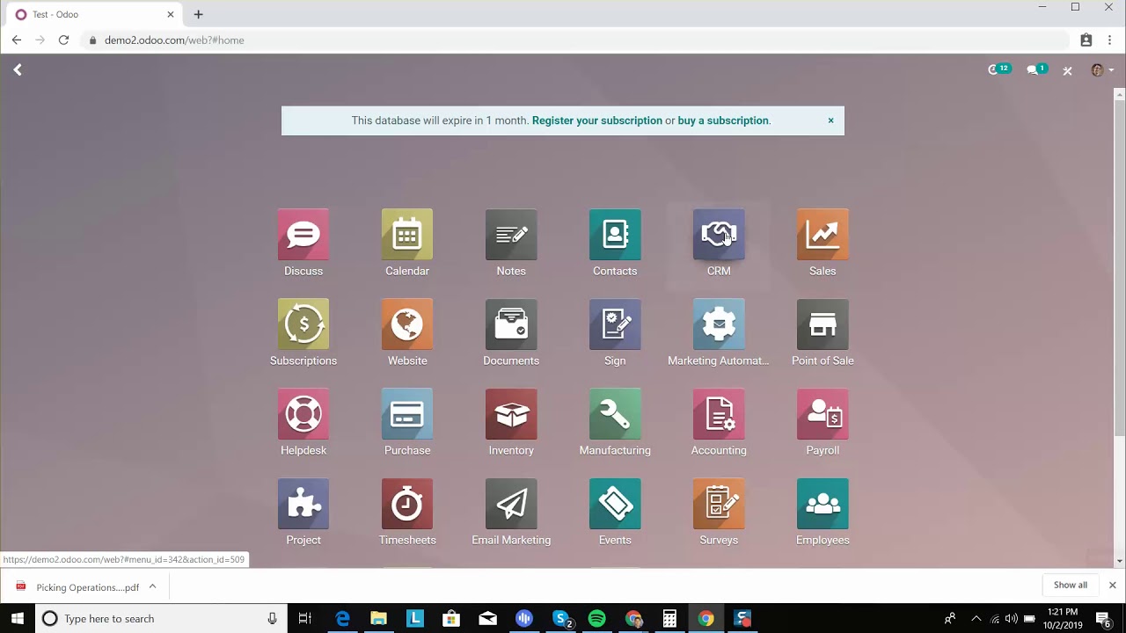This screenshot has width=1126, height=633.
Task: Launch the Payroll app
Action: [823, 414]
